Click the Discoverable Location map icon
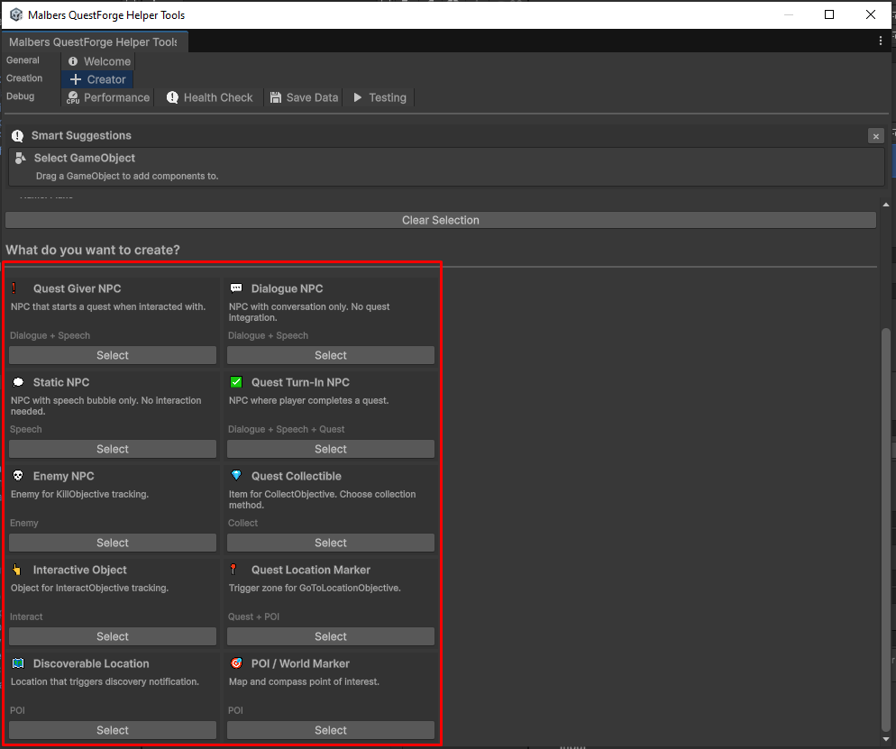 [x=18, y=663]
